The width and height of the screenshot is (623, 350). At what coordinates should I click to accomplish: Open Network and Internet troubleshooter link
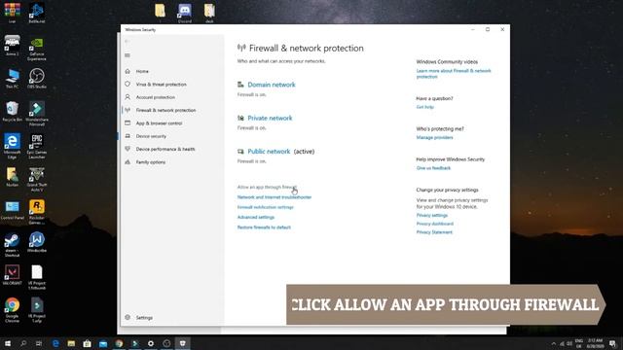(x=275, y=197)
